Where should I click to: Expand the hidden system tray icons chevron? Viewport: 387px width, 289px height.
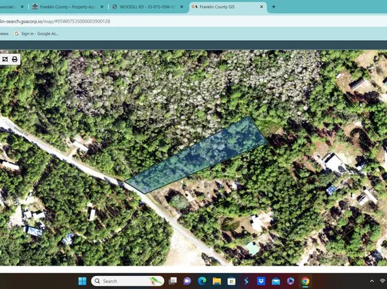click(x=371, y=281)
